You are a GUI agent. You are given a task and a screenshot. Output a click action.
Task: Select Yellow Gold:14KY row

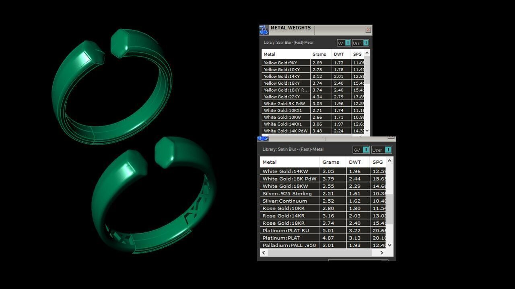coord(313,77)
